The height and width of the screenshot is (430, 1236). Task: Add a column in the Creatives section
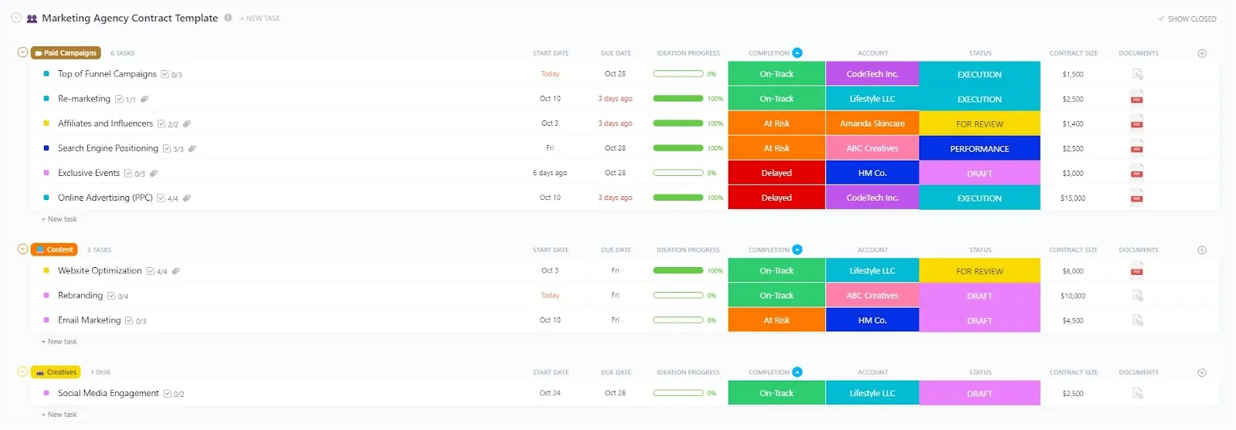pos(1202,372)
